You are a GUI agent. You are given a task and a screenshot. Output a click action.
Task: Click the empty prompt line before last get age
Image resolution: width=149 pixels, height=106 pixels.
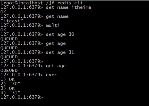[x=22, y=61]
